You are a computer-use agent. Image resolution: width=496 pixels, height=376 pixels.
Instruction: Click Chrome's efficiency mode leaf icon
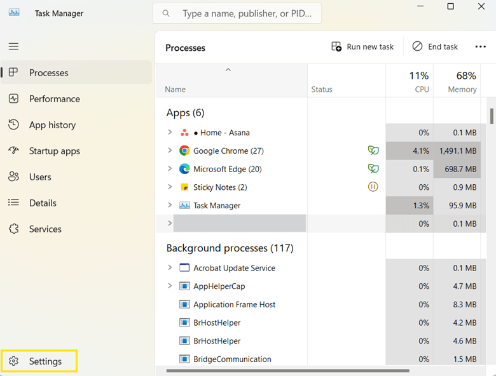pyautogui.click(x=373, y=150)
